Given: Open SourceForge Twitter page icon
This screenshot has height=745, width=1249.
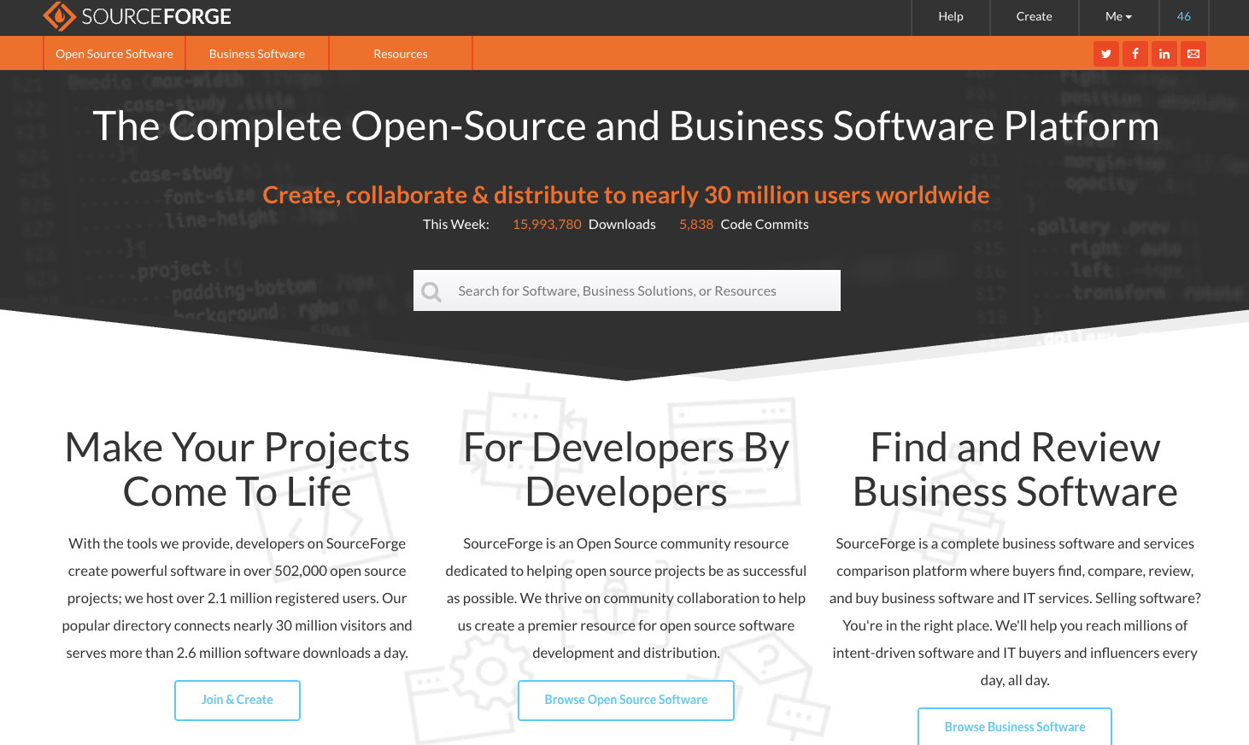Looking at the screenshot, I should tap(1106, 54).
